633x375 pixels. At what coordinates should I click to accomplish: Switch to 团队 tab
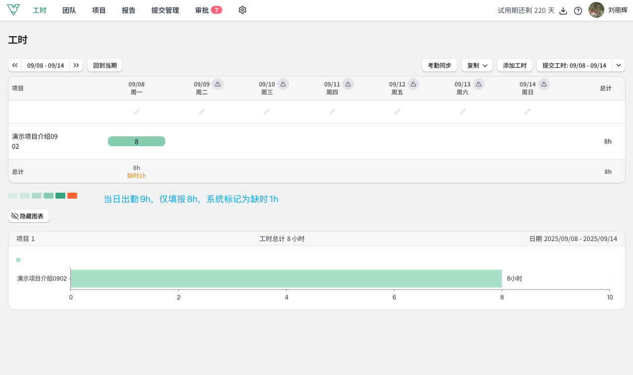[x=69, y=10]
